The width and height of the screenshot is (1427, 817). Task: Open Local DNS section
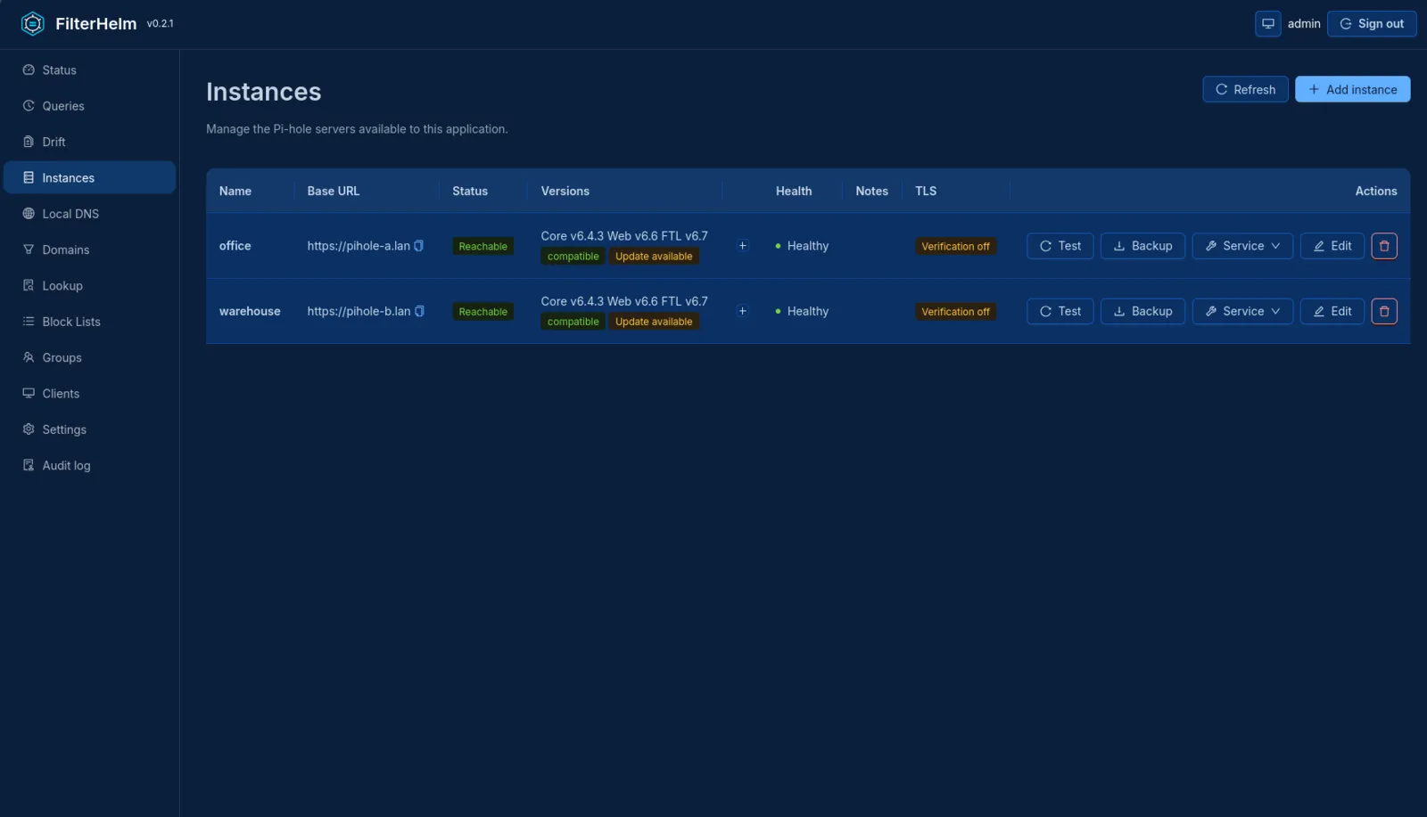[x=89, y=214]
